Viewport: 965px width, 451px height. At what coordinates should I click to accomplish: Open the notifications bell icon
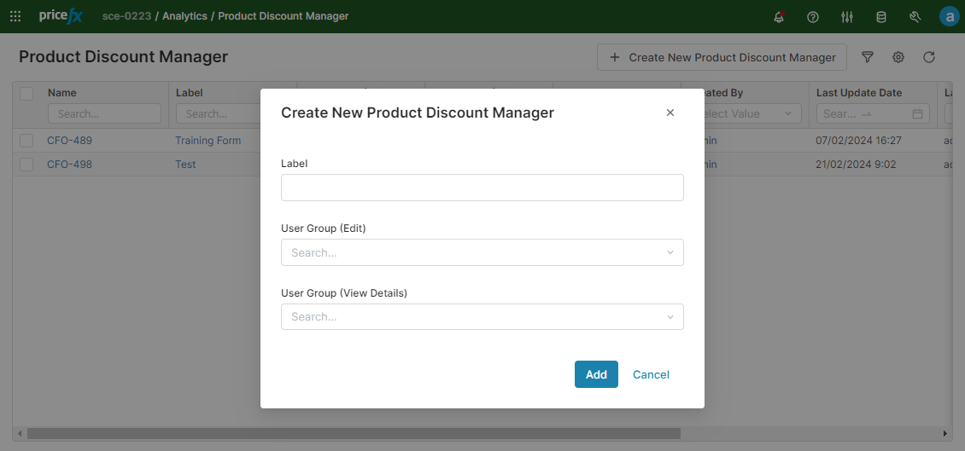tap(779, 17)
